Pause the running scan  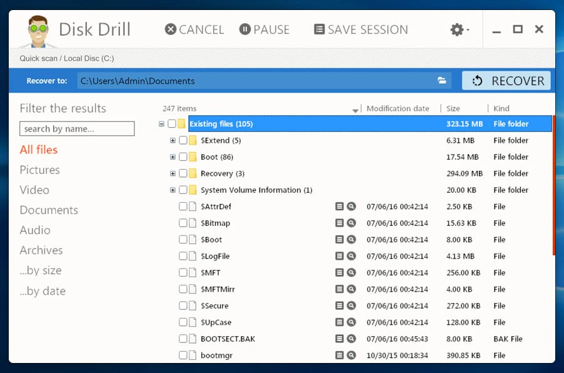[264, 29]
